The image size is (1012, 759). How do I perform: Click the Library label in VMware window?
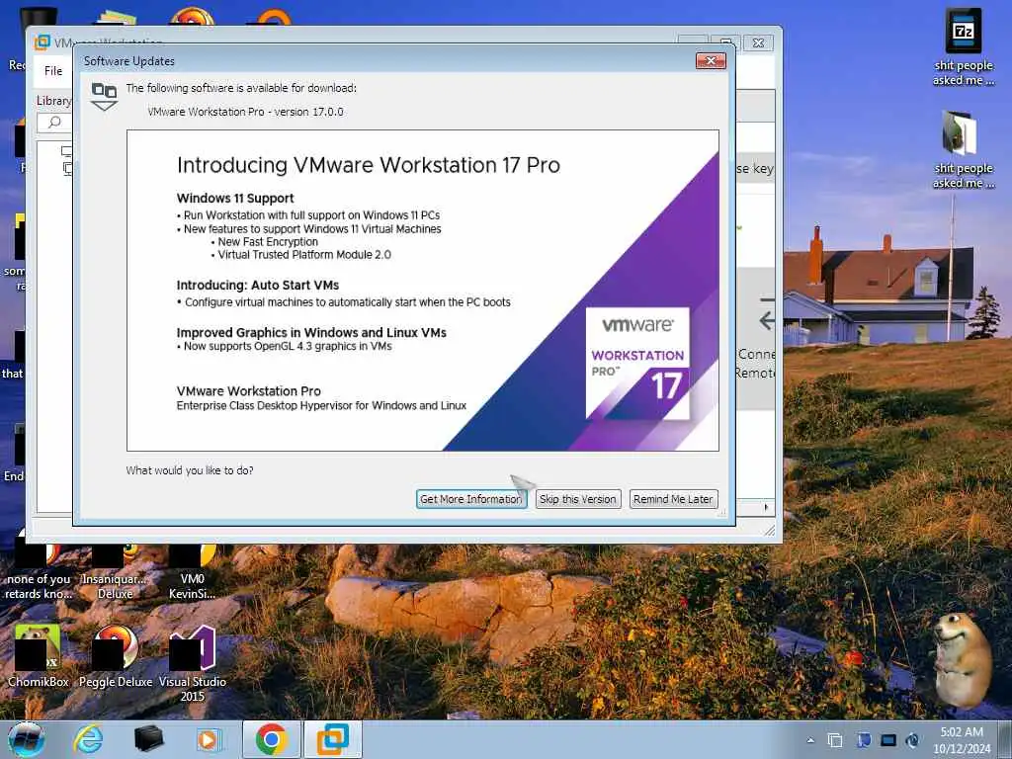click(53, 101)
